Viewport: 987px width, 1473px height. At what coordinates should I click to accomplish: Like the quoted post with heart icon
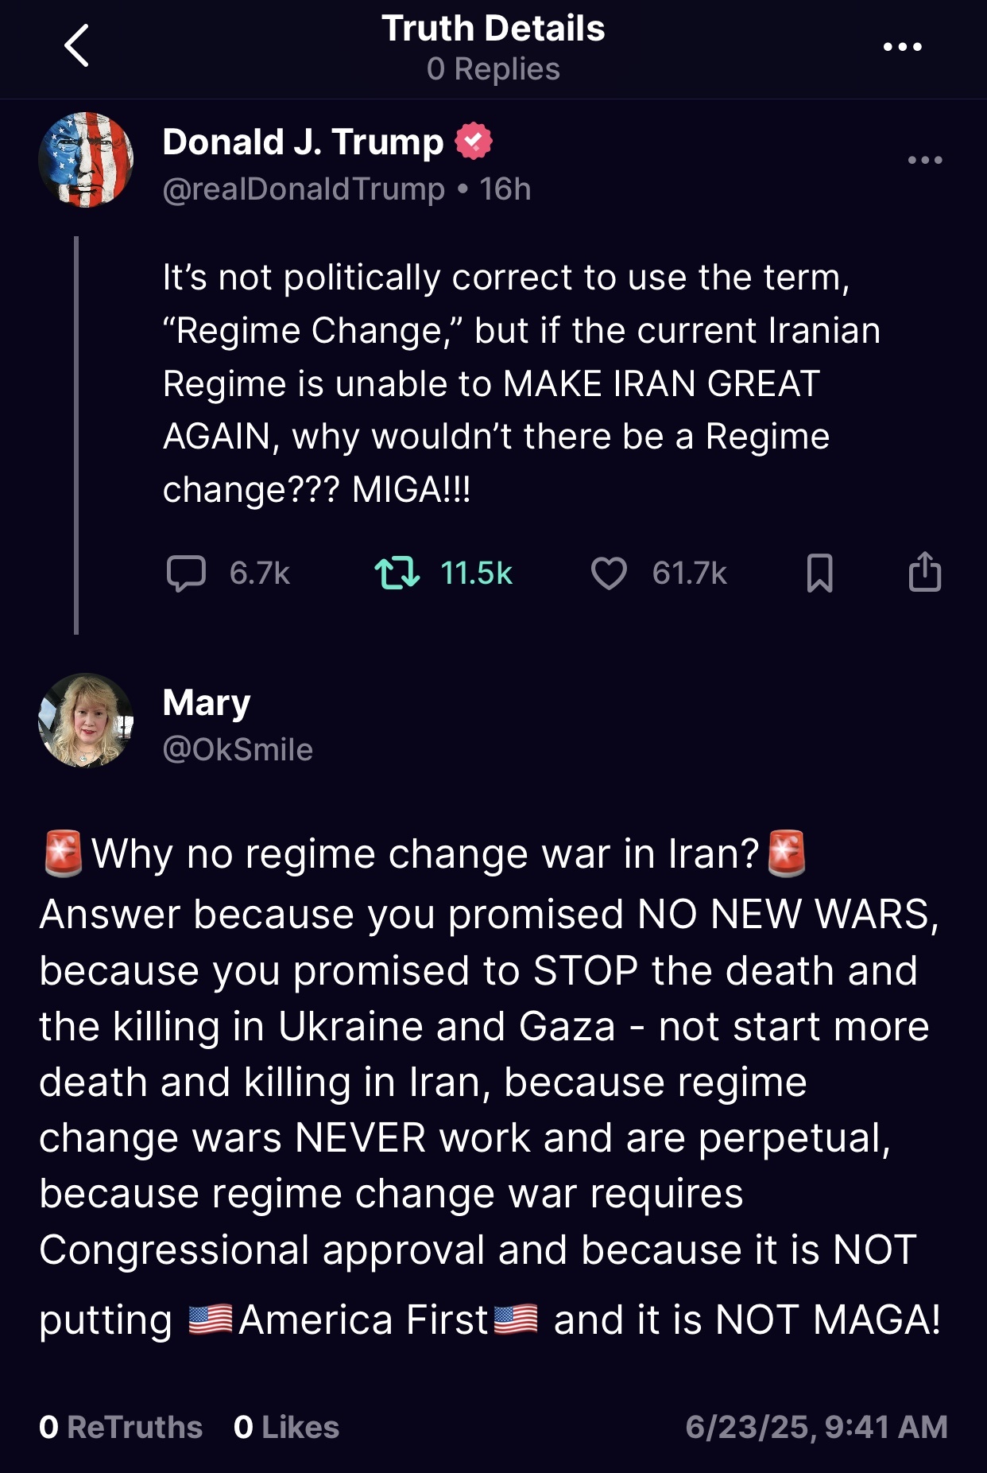pyautogui.click(x=609, y=573)
